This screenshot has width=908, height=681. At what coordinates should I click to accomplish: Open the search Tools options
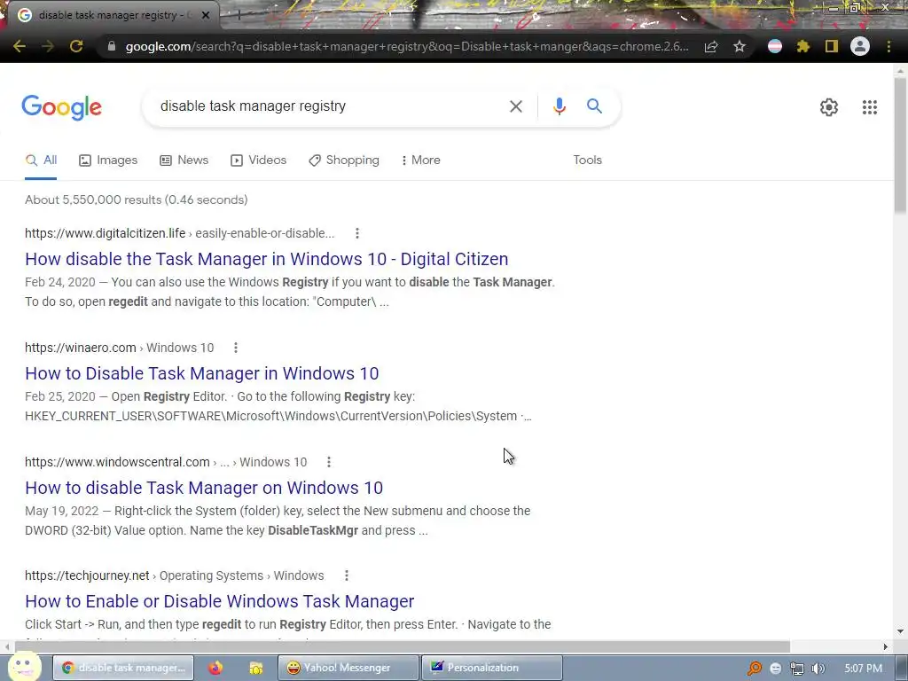coord(587,160)
